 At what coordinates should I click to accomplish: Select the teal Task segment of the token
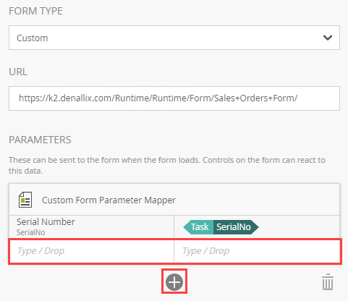pos(198,227)
